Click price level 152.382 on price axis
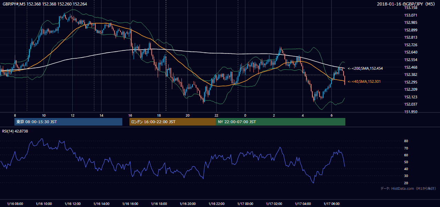Screen dimensions: 440x207 tap(411, 75)
